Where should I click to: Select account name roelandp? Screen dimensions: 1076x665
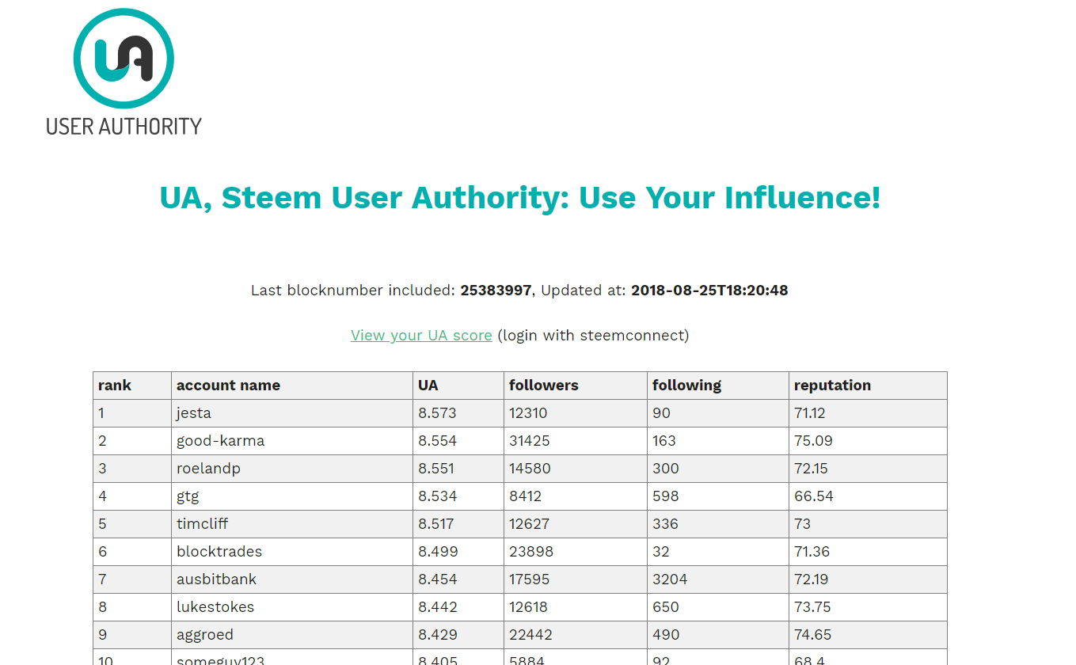[x=208, y=469]
